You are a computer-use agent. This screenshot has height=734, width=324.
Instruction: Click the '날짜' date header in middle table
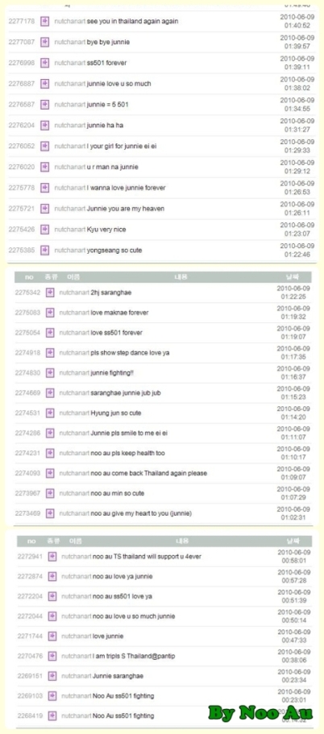293,277
